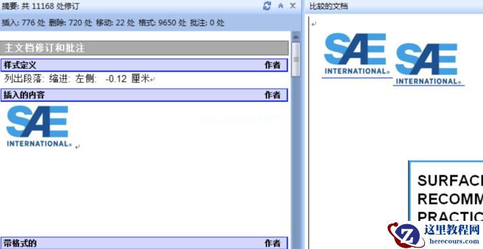
Task: Select the 主文档修订和批注 header
Action: [x=144, y=48]
